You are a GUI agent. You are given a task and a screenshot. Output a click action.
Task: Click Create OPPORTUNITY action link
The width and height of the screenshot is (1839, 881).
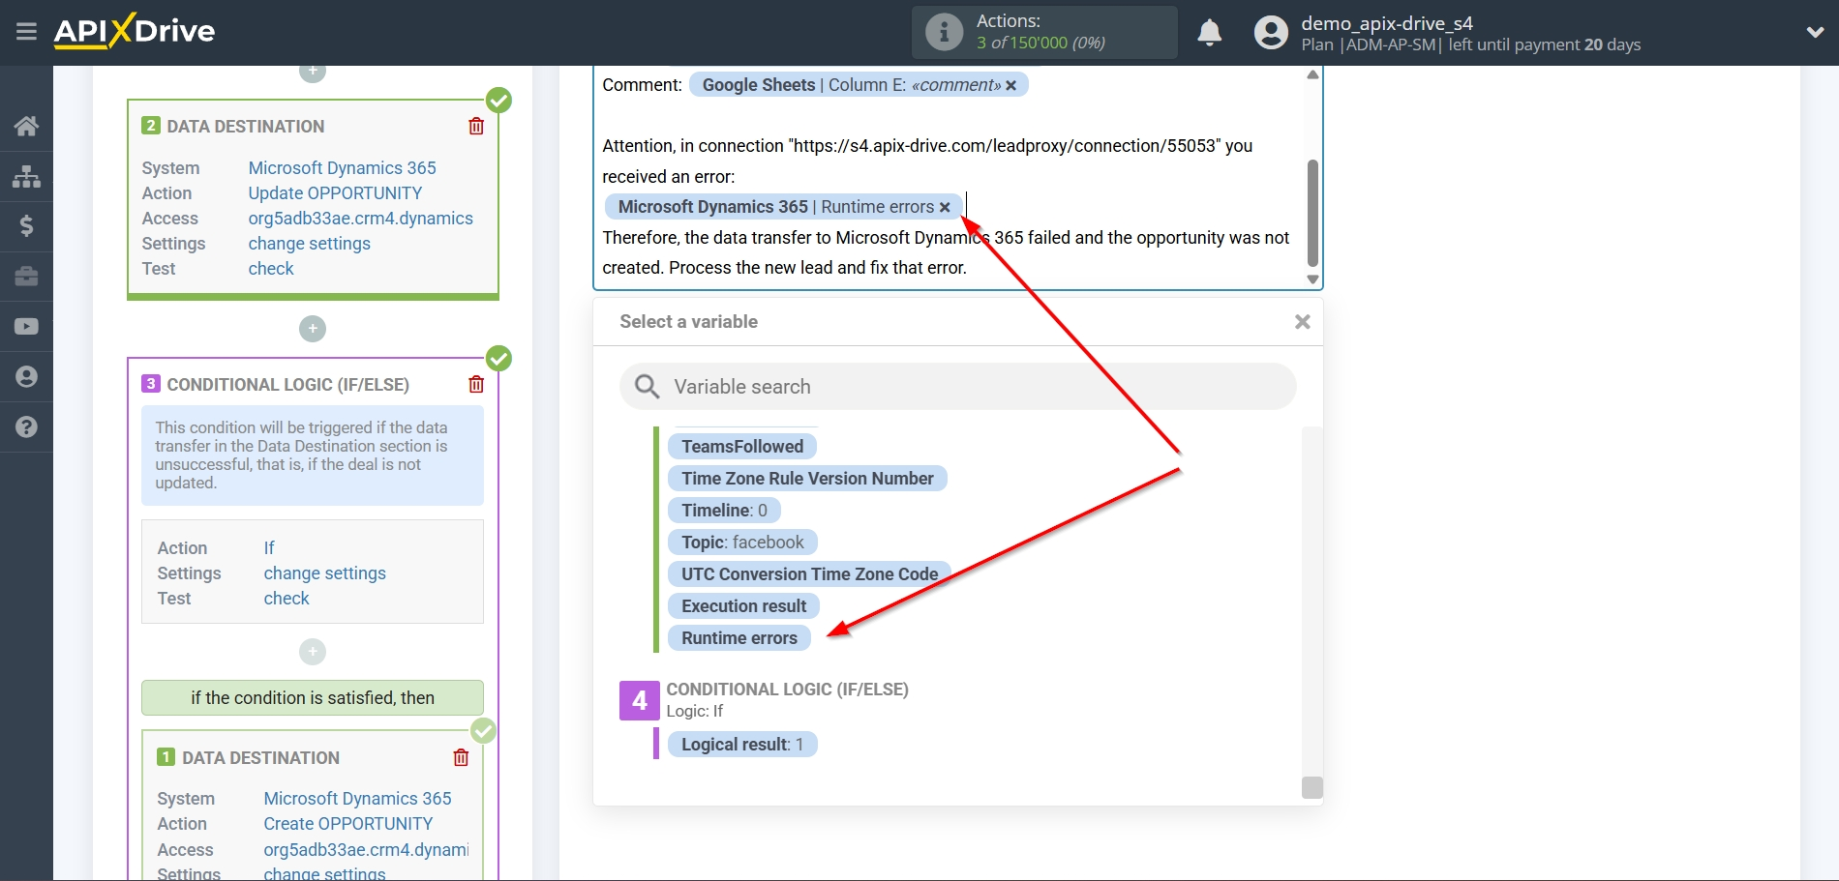pos(347,824)
